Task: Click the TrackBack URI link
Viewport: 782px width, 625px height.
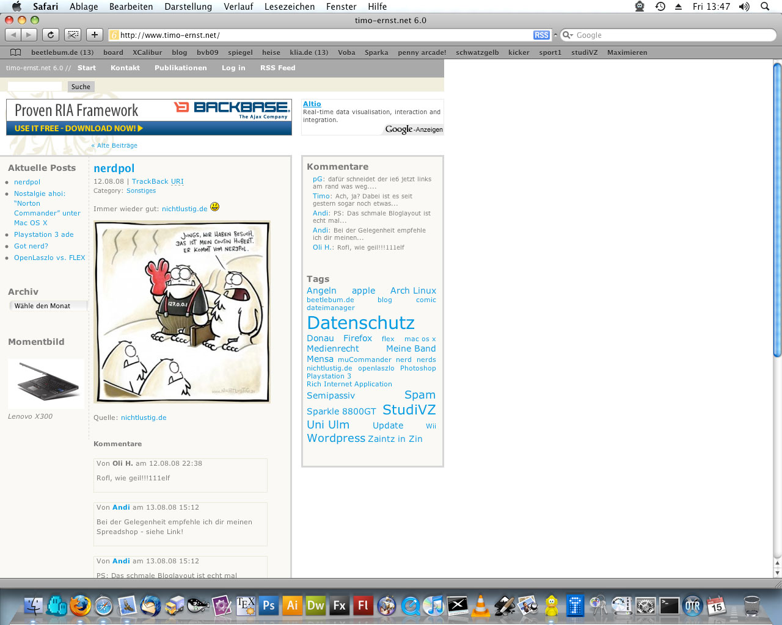Action: (158, 181)
